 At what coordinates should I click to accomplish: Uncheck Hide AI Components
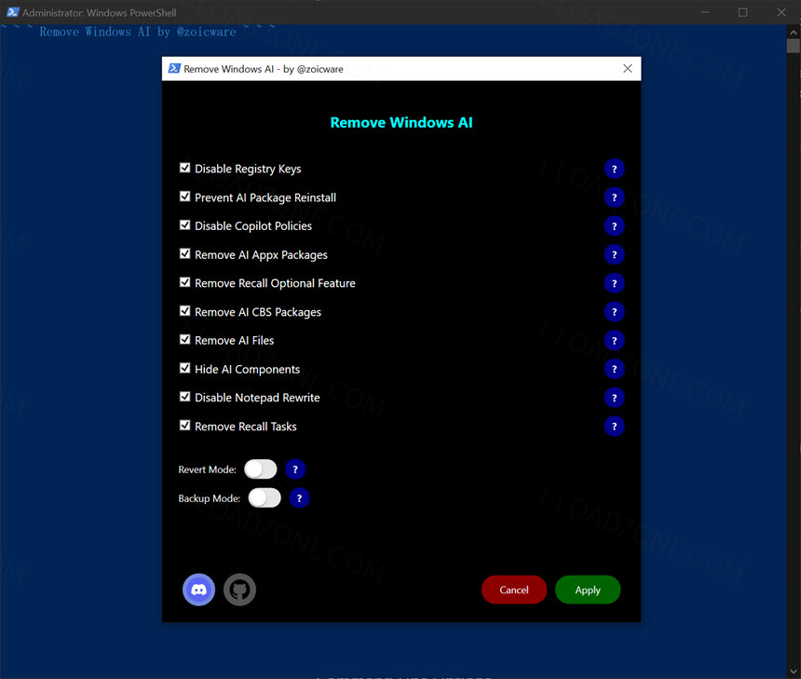click(185, 368)
